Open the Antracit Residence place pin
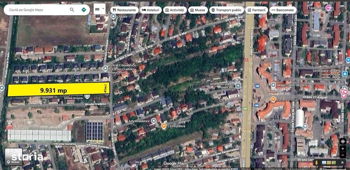Screen dimensions: 350x170 [x=105, y=69]
